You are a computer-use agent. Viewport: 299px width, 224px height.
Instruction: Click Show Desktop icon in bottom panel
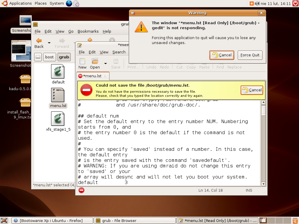pos(4,220)
